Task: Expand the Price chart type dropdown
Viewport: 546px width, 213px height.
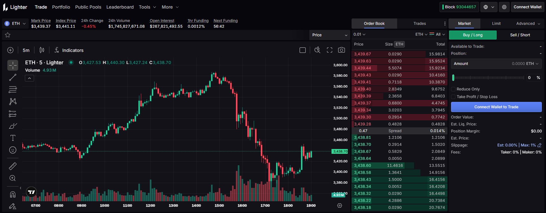Action: [330, 35]
